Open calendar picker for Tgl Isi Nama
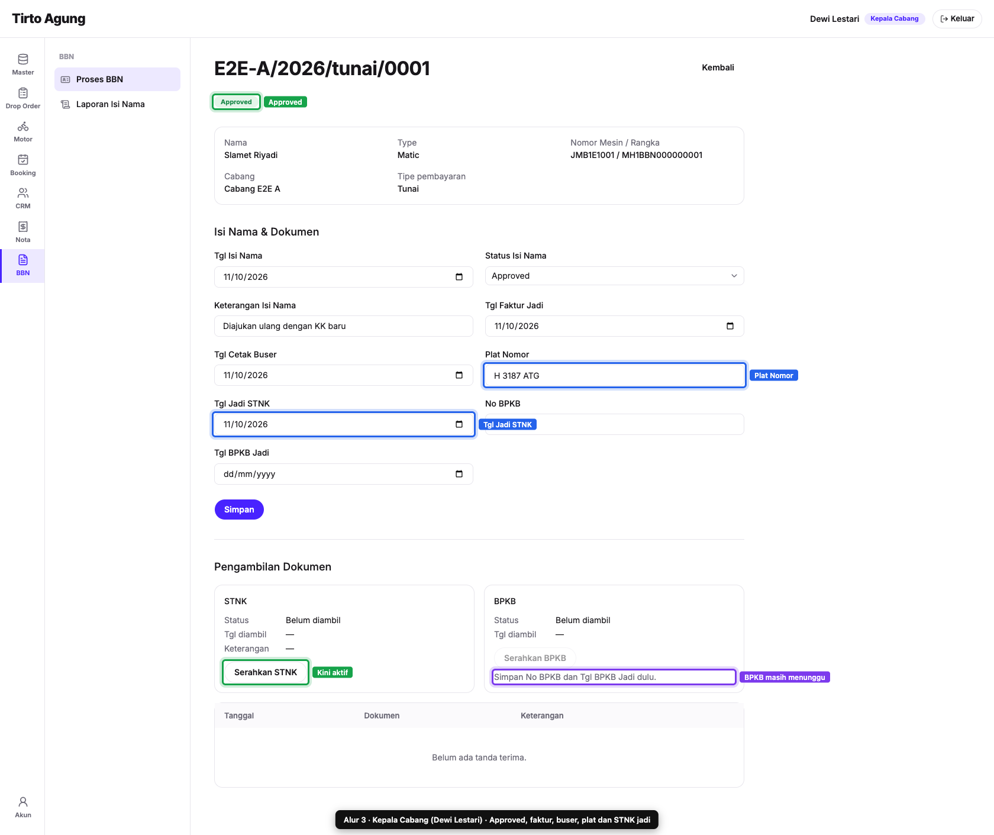This screenshot has height=835, width=994. [459, 277]
